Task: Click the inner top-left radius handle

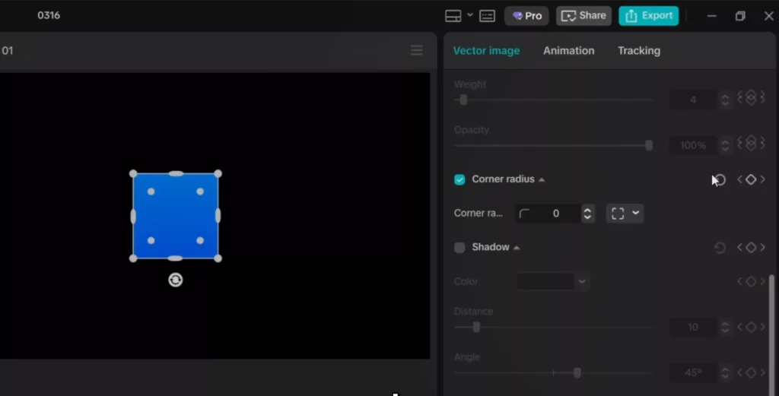Action: point(151,192)
